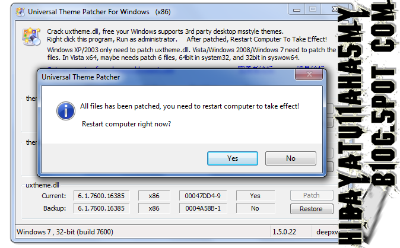The width and height of the screenshot is (400, 248).
Task: Click the dialog message about patched files
Action: pyautogui.click(x=189, y=106)
